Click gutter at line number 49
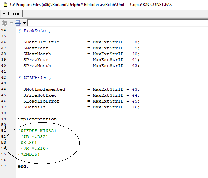The height and width of the screenshot is (178, 208). pos(3,119)
